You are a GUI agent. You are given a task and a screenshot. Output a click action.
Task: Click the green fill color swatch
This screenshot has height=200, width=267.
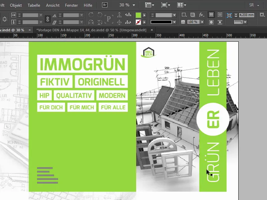click(x=138, y=15)
